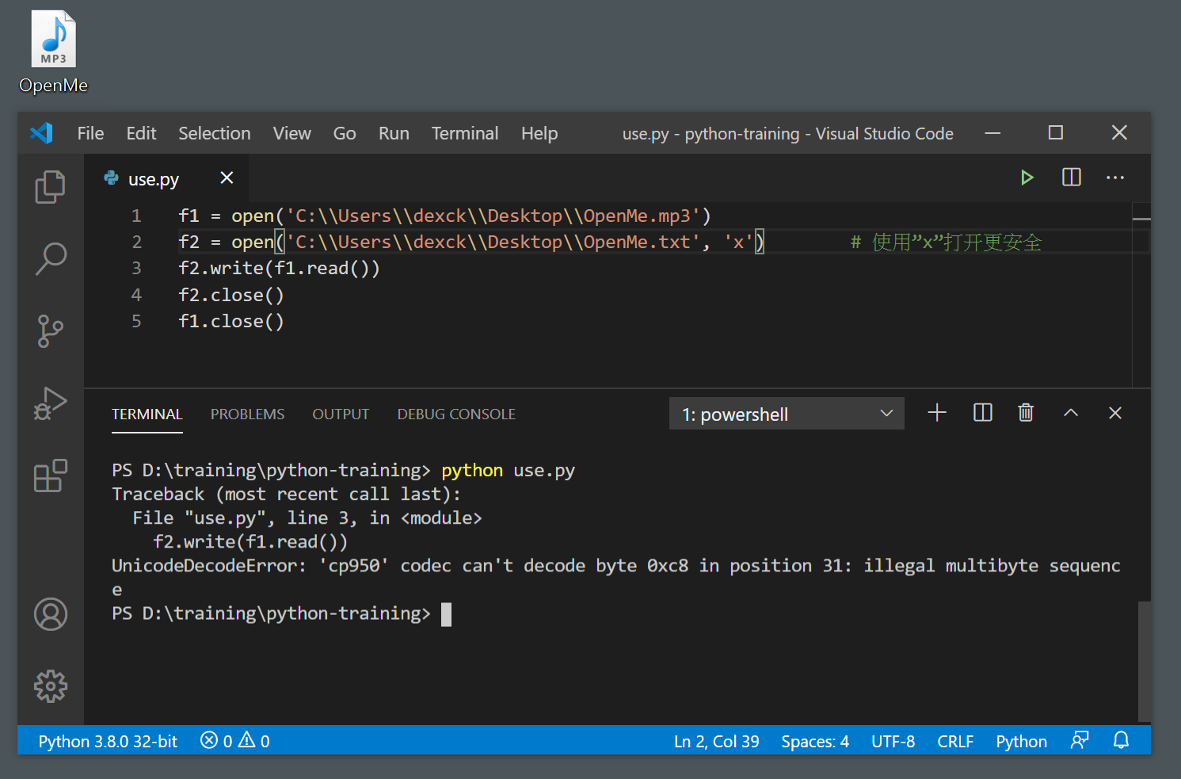The height and width of the screenshot is (779, 1181).
Task: Click the Ln 2, Col 39 indicator
Action: coord(716,741)
